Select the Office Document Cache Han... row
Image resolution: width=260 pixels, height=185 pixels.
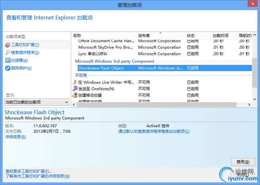(164, 41)
